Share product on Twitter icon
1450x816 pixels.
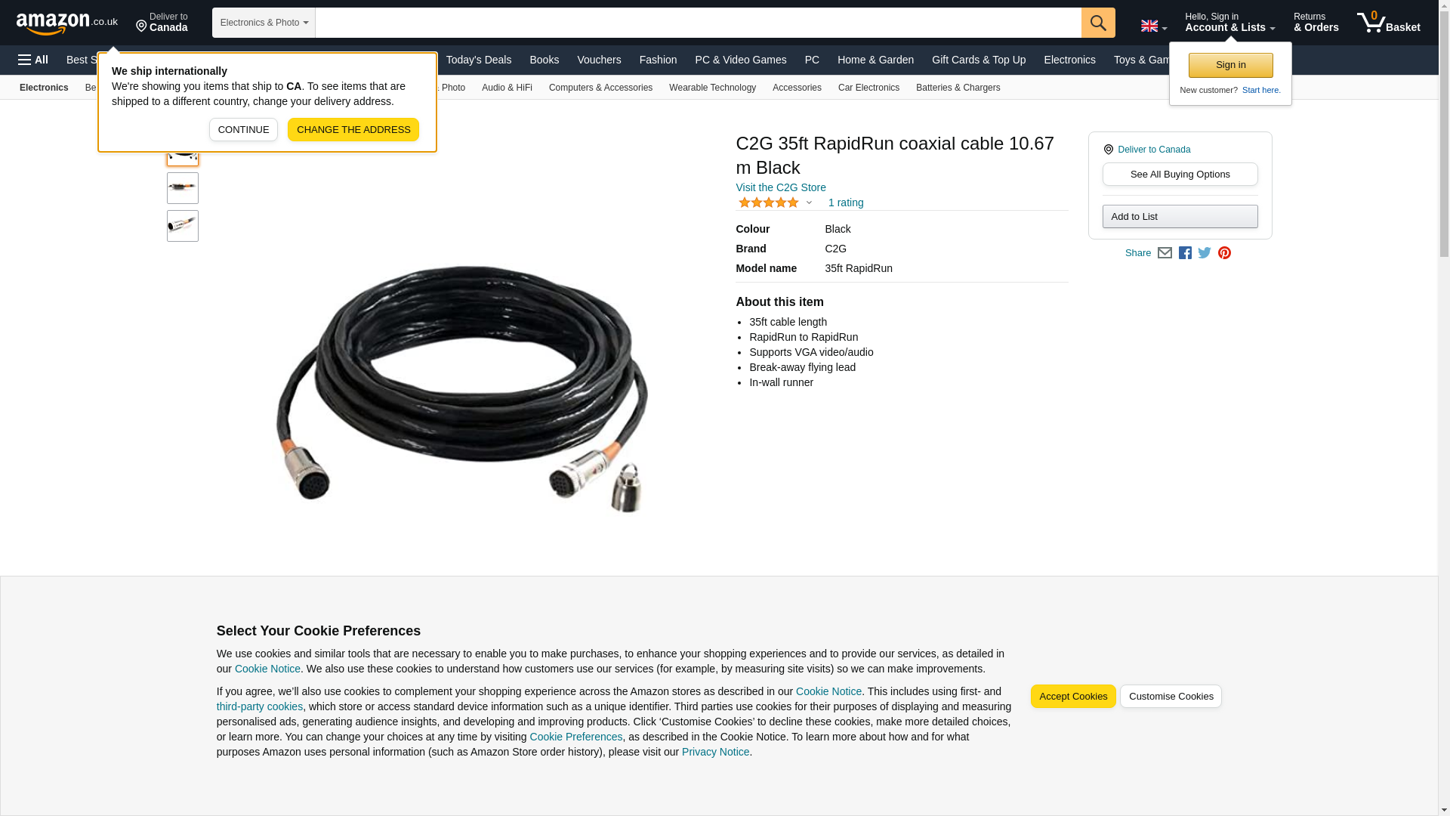click(x=1205, y=253)
